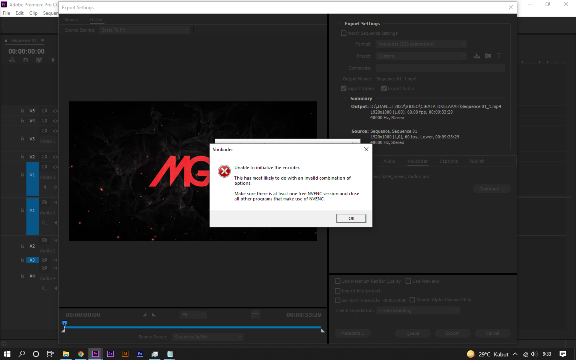The height and width of the screenshot is (360, 576).
Task: Open the Format dropdown showing Voukoder
Action: coord(421,44)
